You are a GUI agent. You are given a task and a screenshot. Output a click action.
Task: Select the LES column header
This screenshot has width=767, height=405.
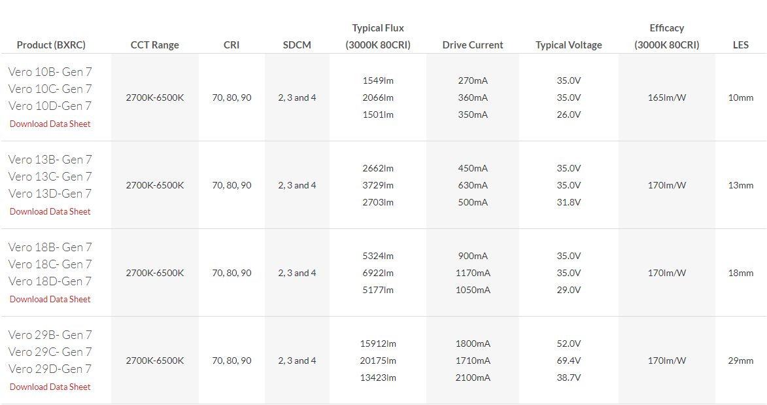tap(741, 45)
